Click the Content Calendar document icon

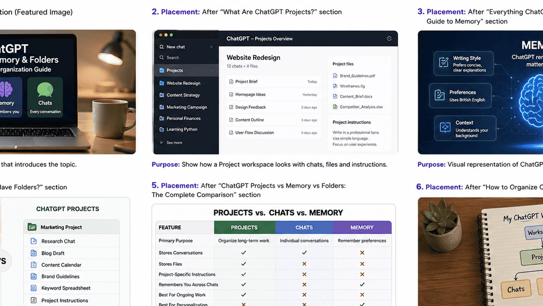(34, 265)
